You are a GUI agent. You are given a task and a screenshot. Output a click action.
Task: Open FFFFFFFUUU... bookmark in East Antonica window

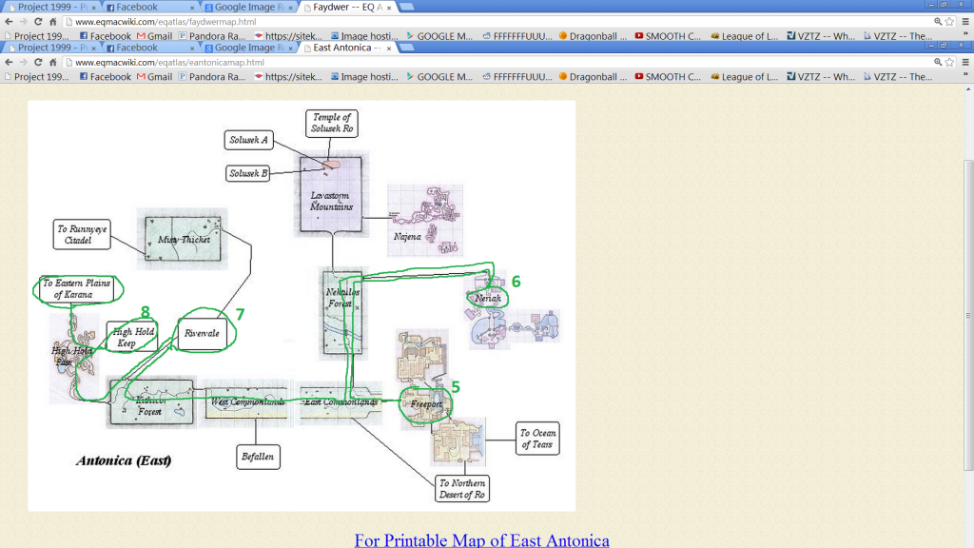click(516, 77)
